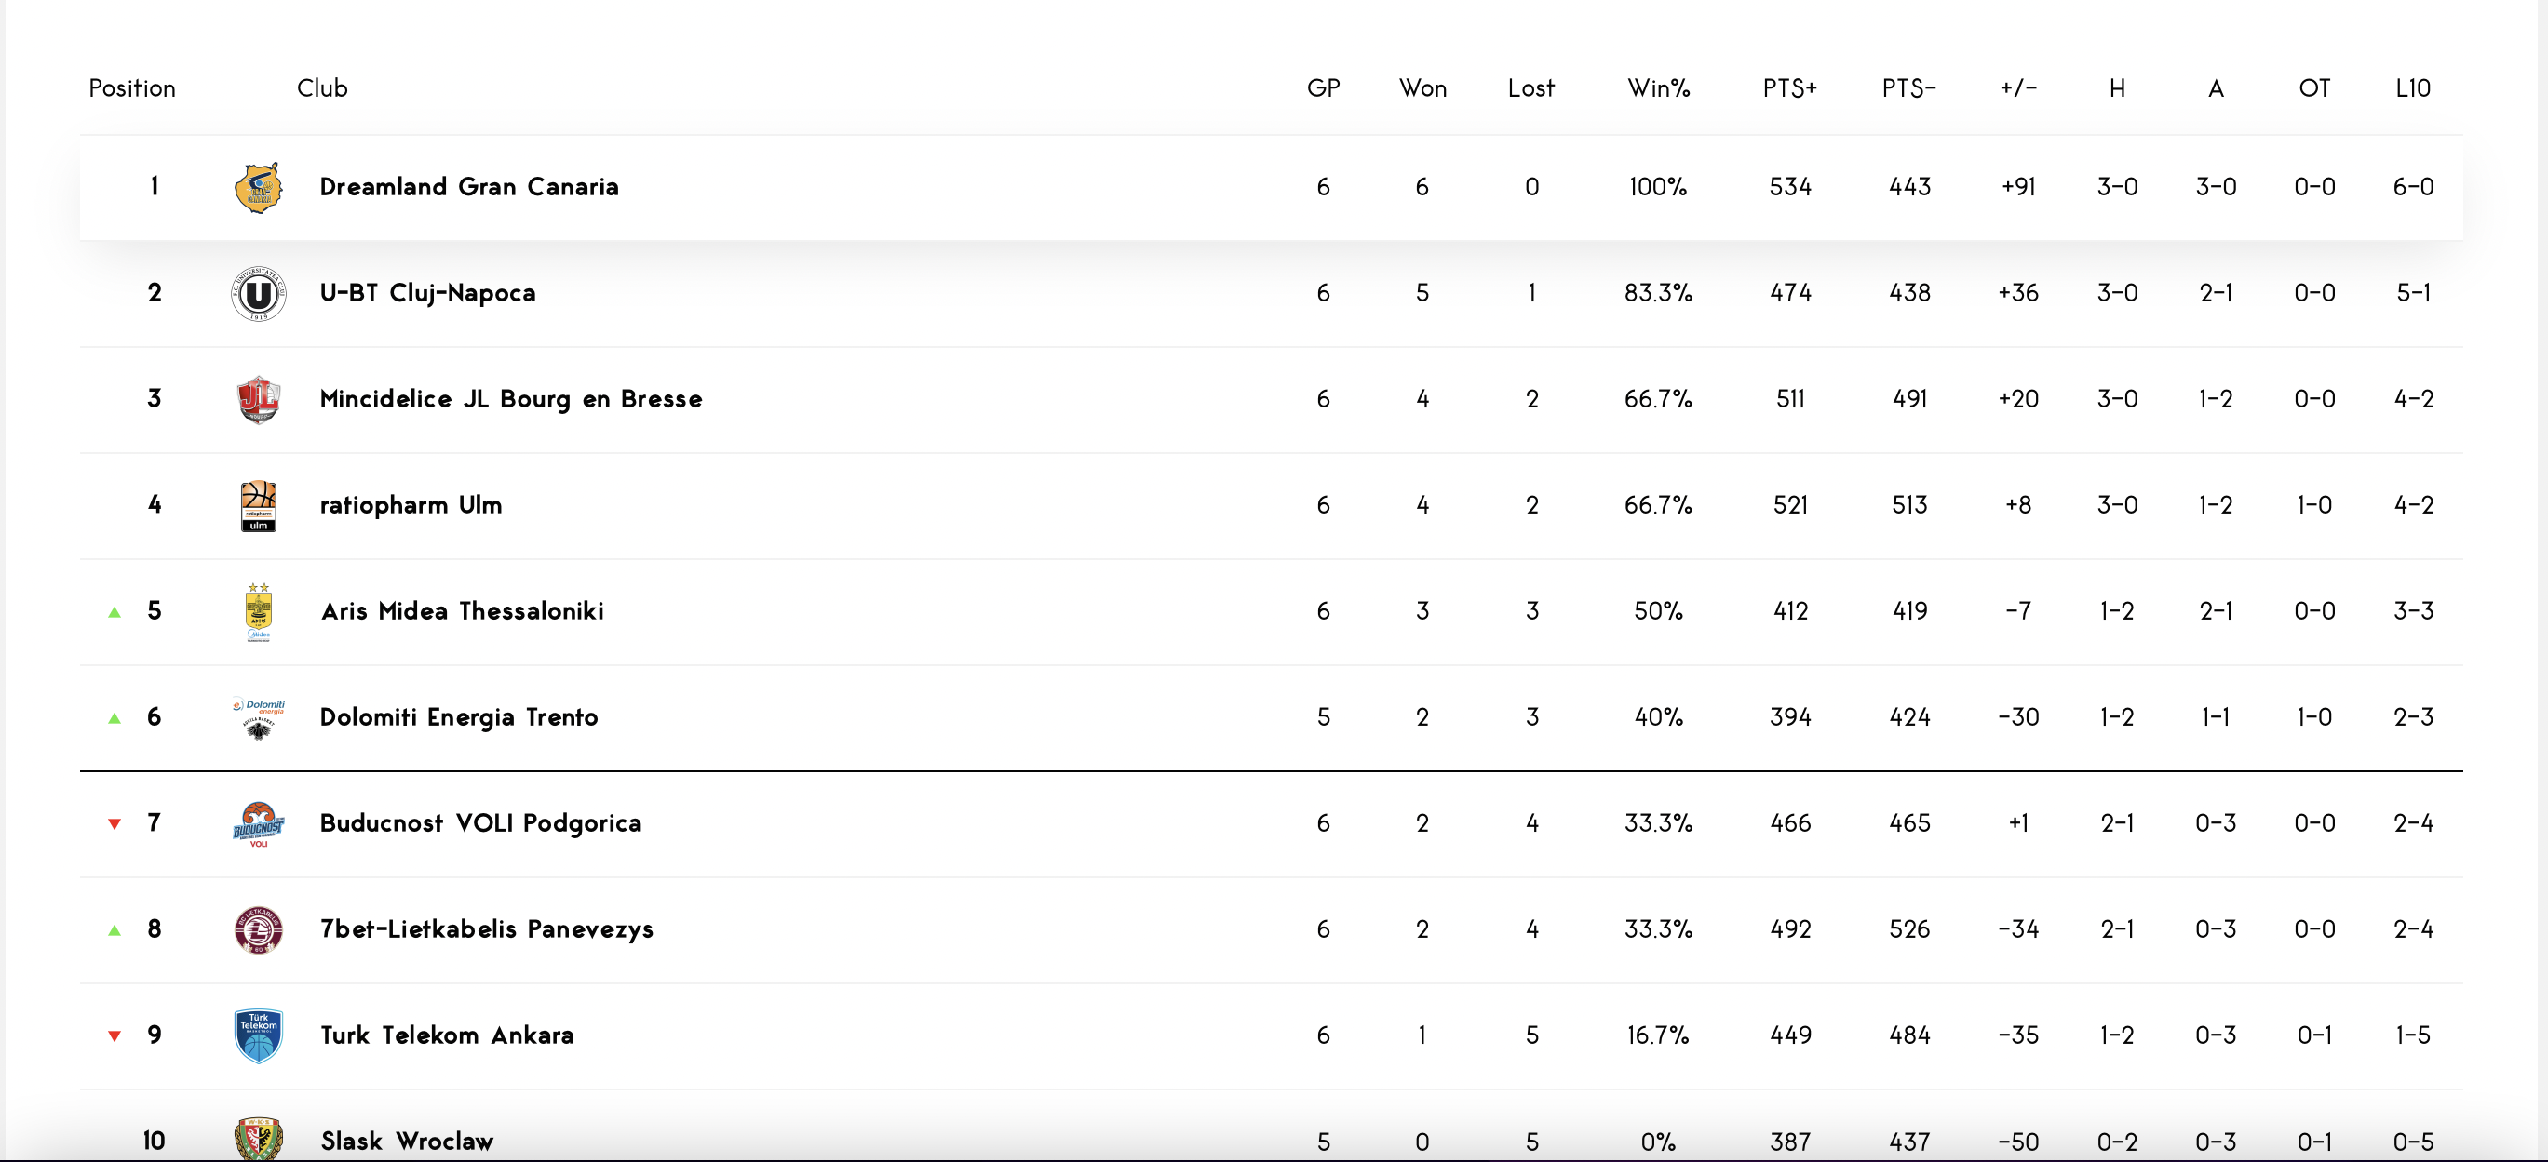Open the Turk Telekom Ankara team link
Viewport: 2548px width, 1162px height.
click(x=447, y=1035)
